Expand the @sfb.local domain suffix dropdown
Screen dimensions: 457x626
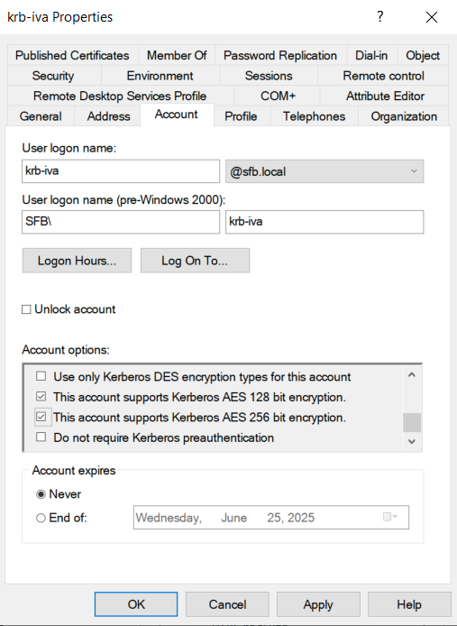coord(324,171)
